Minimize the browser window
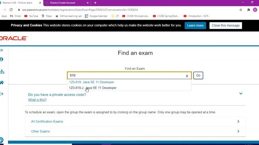This screenshot has width=259, height=145. pos(243,2)
